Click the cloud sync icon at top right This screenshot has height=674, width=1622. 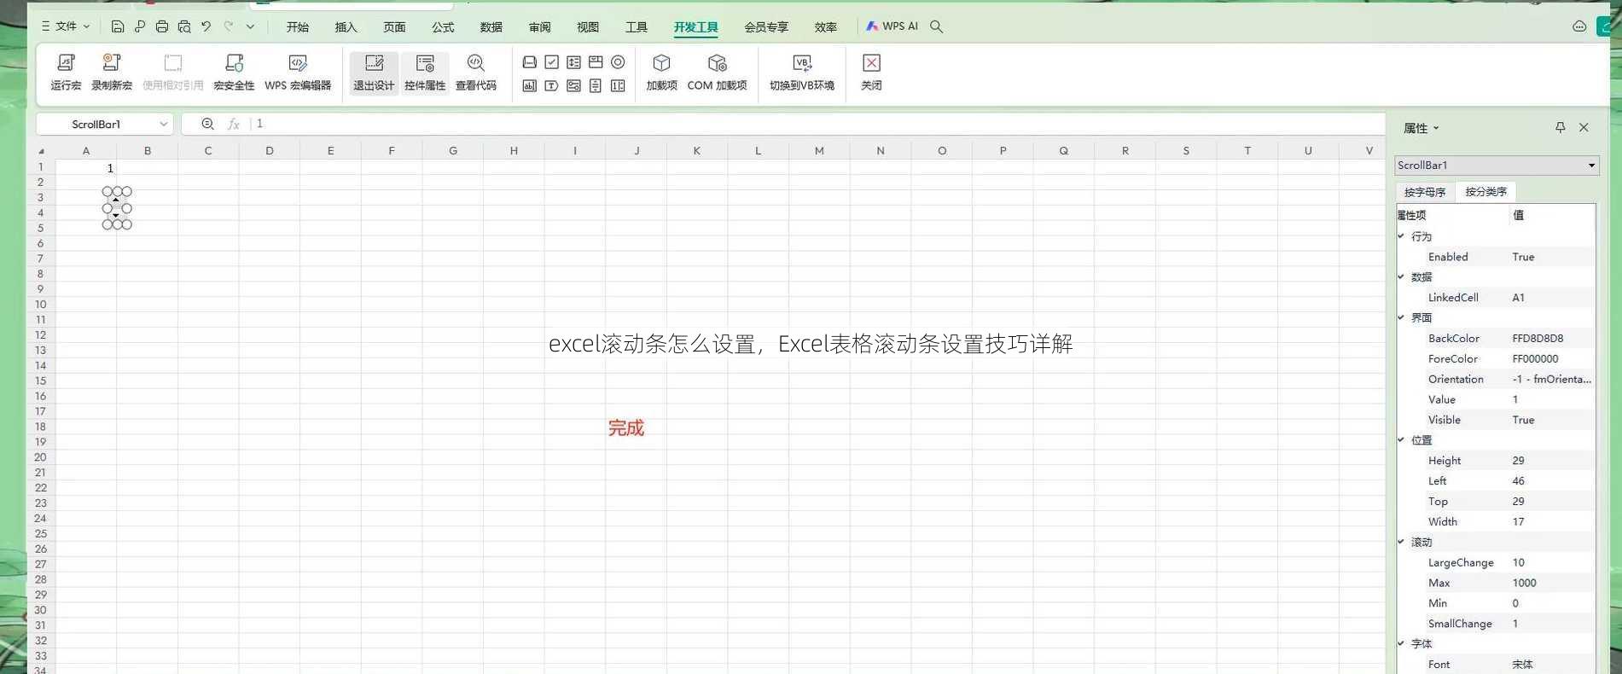coord(1579,26)
